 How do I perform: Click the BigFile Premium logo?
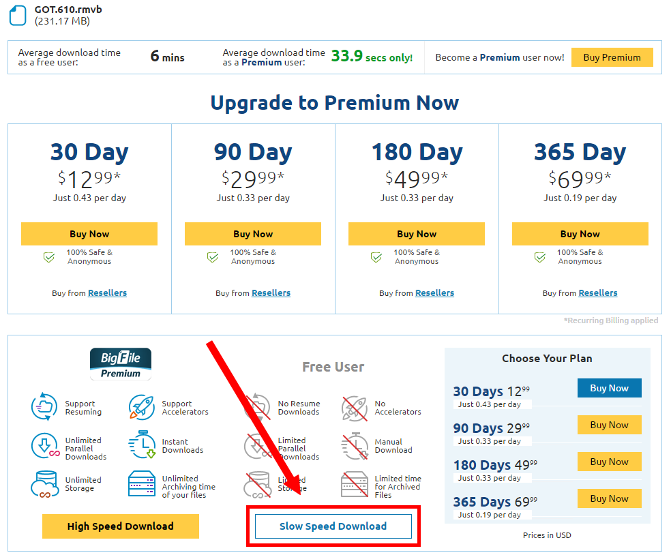121,364
